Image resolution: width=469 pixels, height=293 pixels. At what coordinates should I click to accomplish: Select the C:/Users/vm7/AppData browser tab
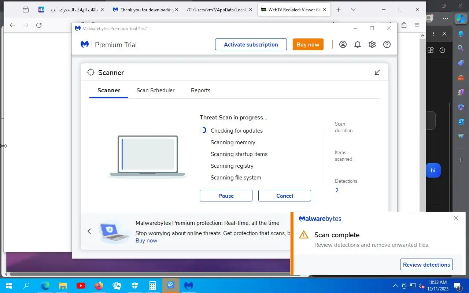(219, 10)
